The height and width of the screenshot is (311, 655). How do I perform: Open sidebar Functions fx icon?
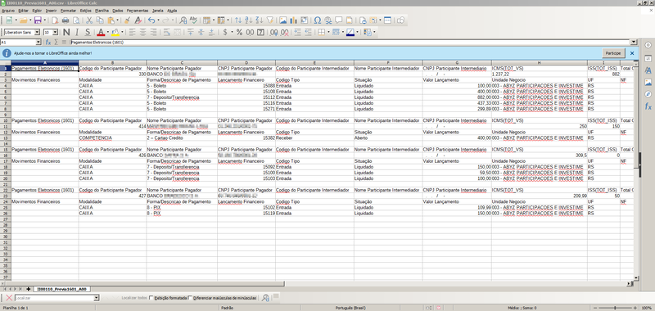648,106
